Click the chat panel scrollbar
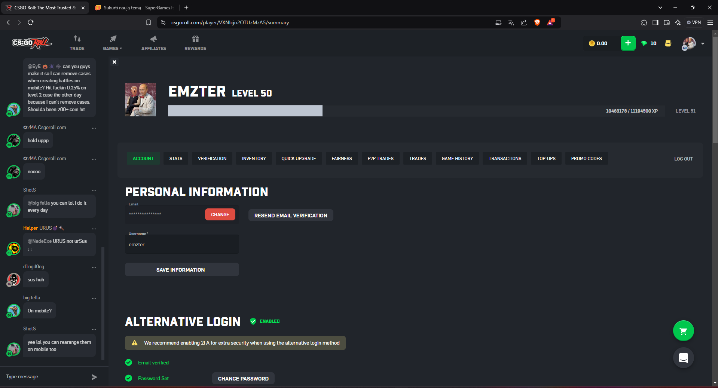718x388 pixels. [103, 303]
